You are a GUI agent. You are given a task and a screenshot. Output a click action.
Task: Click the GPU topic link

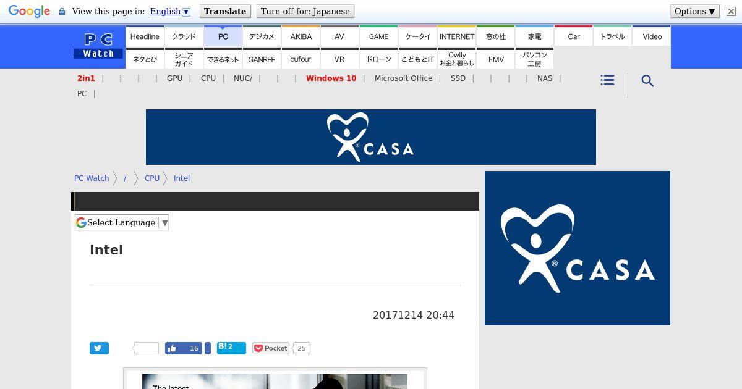pos(174,78)
